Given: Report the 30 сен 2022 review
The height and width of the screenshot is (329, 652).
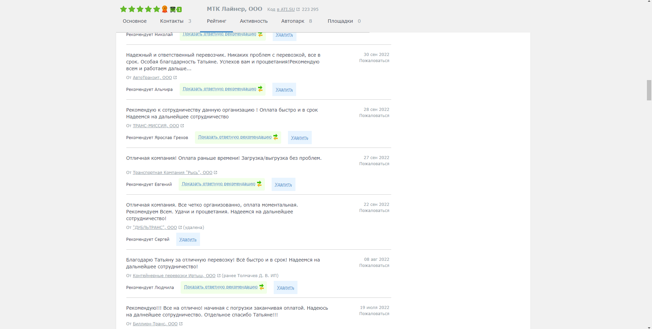Looking at the screenshot, I should click(374, 61).
